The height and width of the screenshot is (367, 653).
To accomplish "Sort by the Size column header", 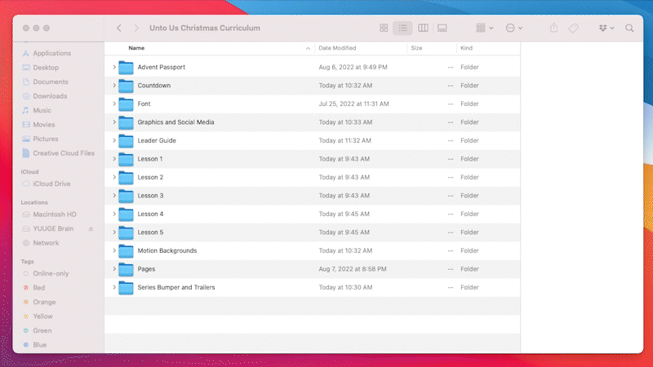I will tap(416, 48).
